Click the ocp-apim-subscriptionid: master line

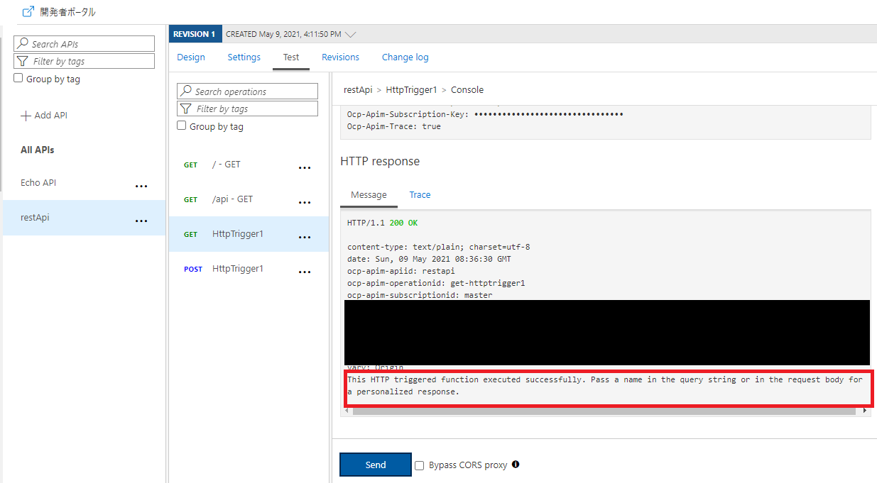tap(420, 295)
